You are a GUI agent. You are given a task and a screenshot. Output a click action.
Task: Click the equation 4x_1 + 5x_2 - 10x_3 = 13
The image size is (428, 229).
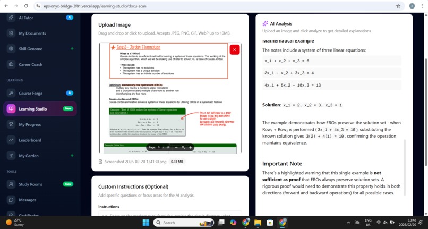(x=293, y=85)
